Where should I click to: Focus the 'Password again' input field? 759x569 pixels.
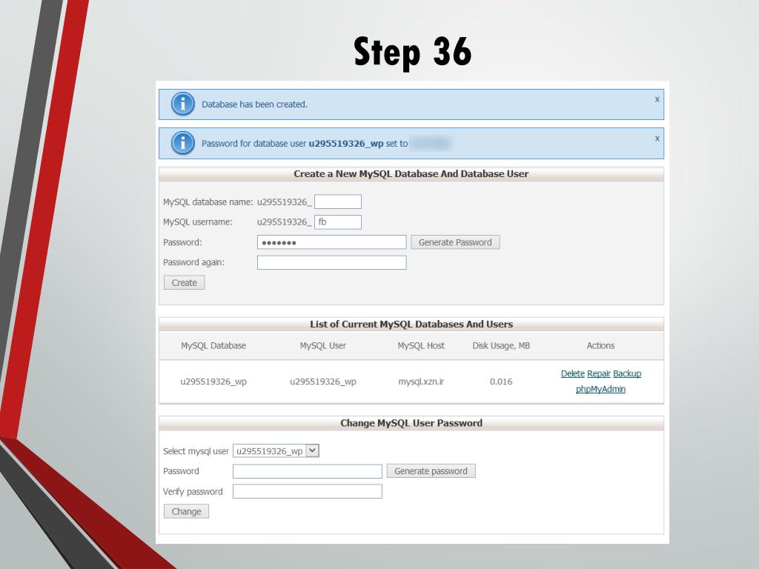tap(331, 262)
